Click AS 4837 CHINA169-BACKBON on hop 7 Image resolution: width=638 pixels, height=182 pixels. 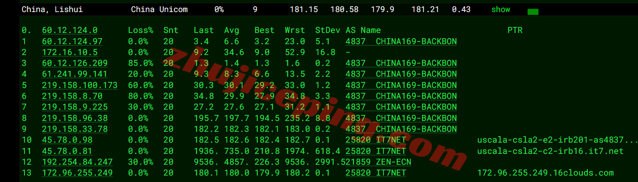401,107
